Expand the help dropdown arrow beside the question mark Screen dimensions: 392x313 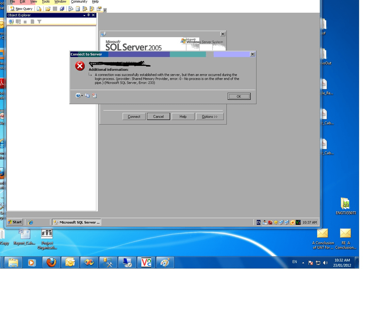click(82, 96)
